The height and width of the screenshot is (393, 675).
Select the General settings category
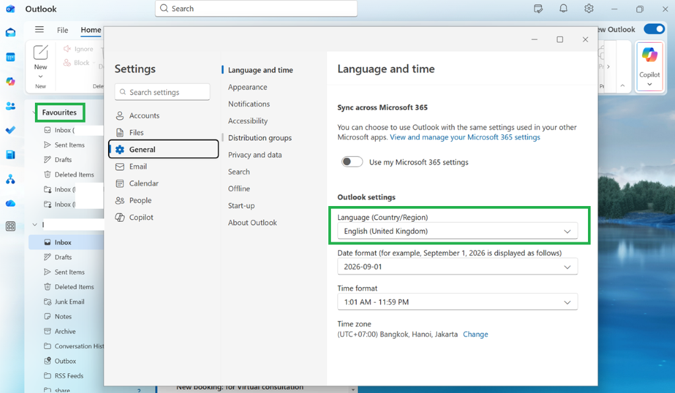[163, 149]
